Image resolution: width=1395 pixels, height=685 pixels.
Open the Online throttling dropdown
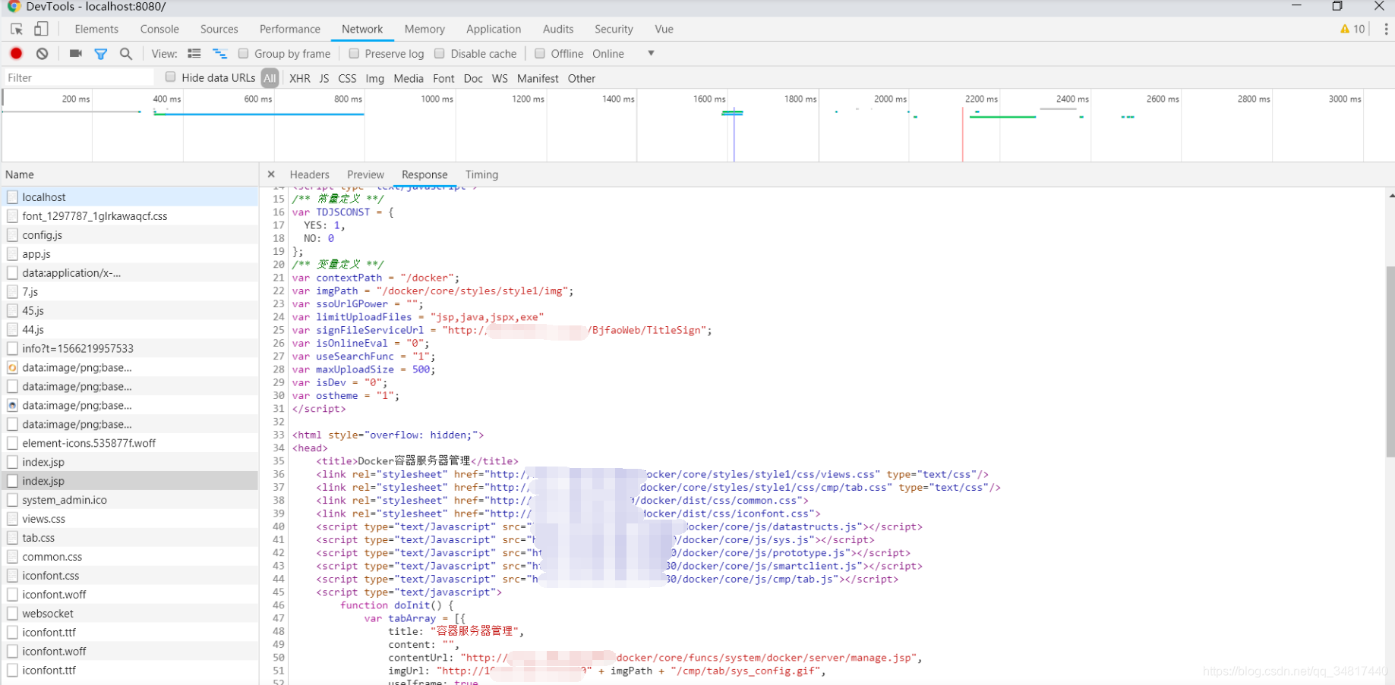point(623,53)
